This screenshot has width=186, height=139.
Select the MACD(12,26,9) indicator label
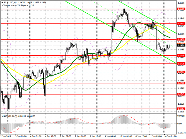tap(9, 116)
